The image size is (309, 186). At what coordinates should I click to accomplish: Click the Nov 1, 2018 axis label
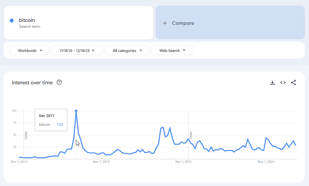coord(101,162)
